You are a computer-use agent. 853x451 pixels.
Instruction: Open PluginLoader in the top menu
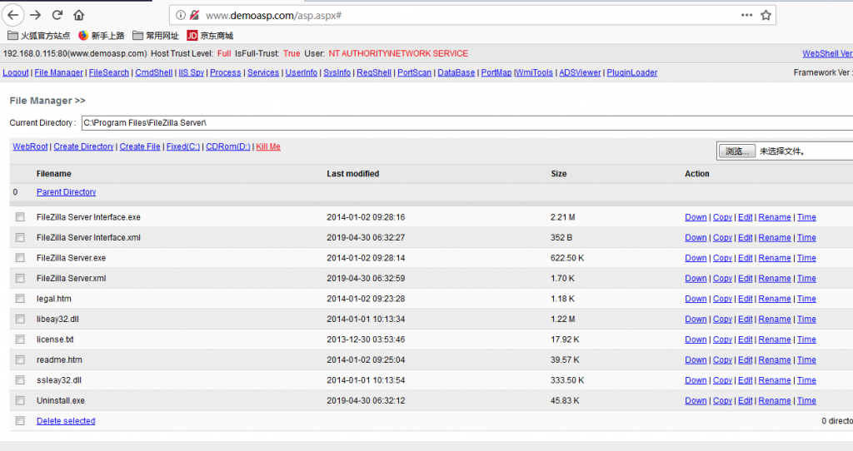click(632, 72)
